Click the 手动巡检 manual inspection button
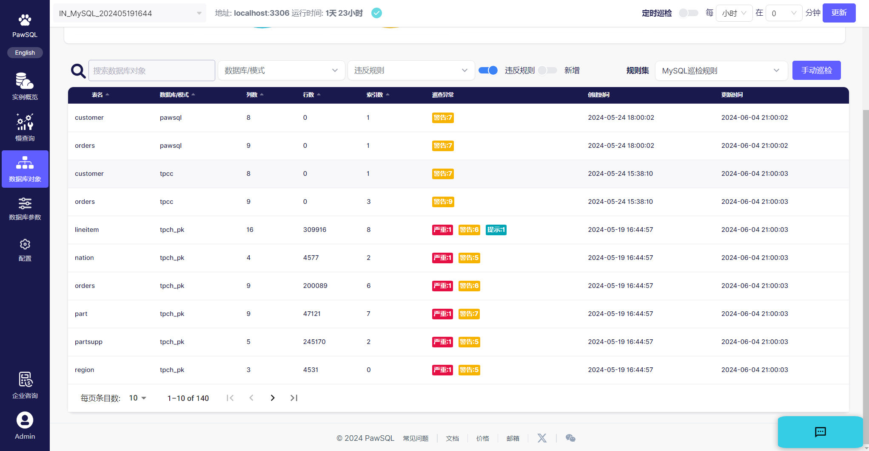Image resolution: width=869 pixels, height=451 pixels. pos(816,70)
